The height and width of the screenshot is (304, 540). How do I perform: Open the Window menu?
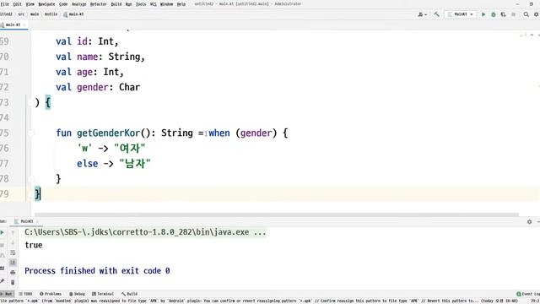(x=167, y=4)
